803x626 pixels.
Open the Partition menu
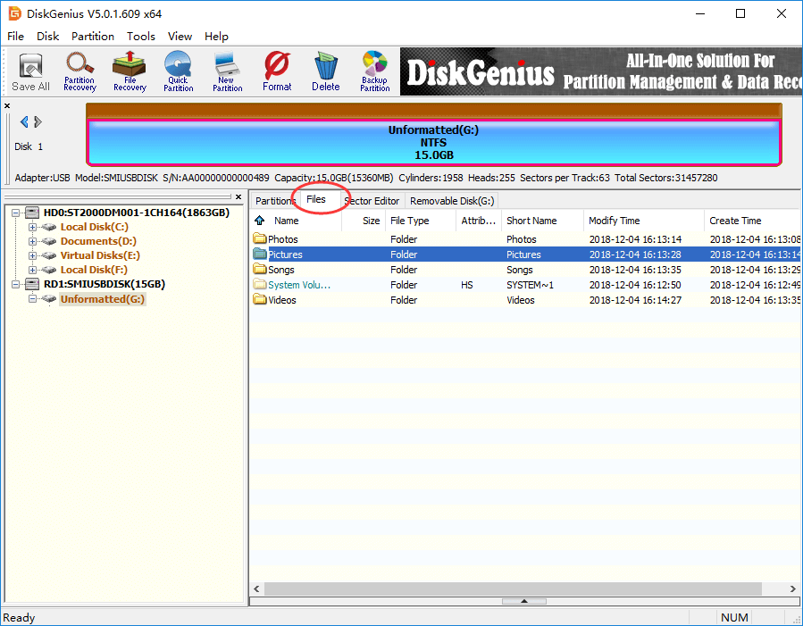[93, 37]
